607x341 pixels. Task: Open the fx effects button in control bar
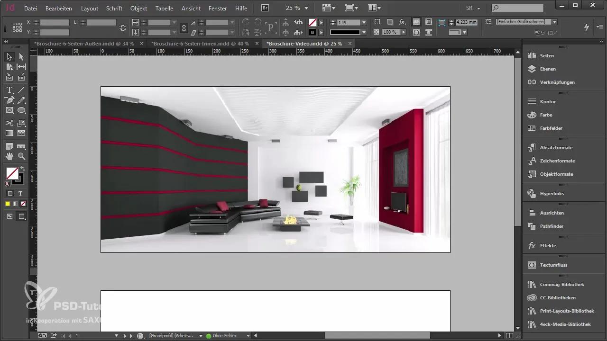click(402, 22)
